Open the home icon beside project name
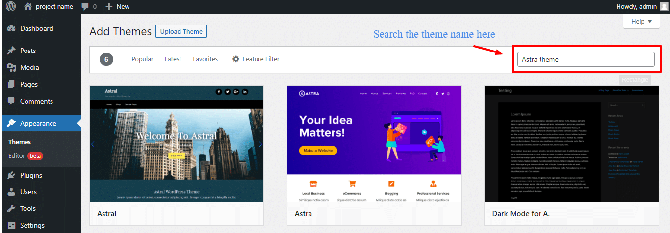 [28, 6]
